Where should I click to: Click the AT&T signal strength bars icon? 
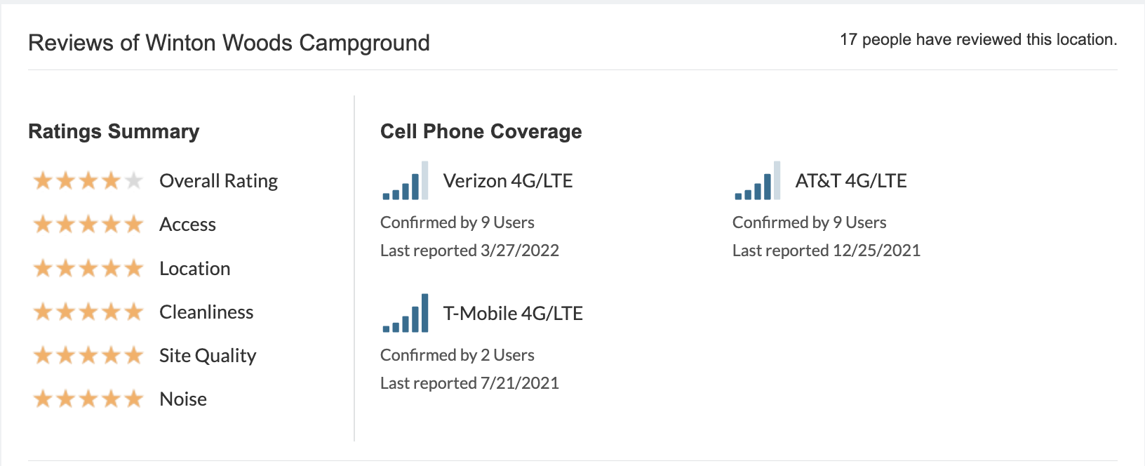[x=758, y=180]
